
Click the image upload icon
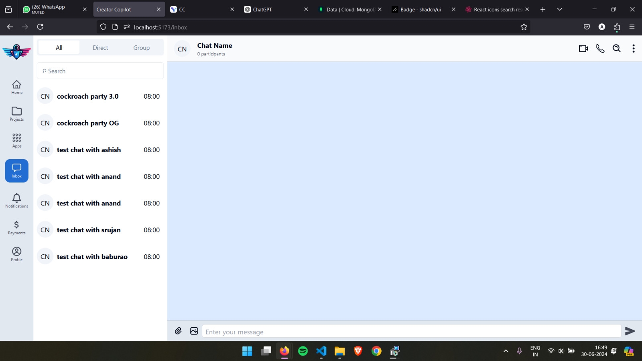tap(194, 331)
